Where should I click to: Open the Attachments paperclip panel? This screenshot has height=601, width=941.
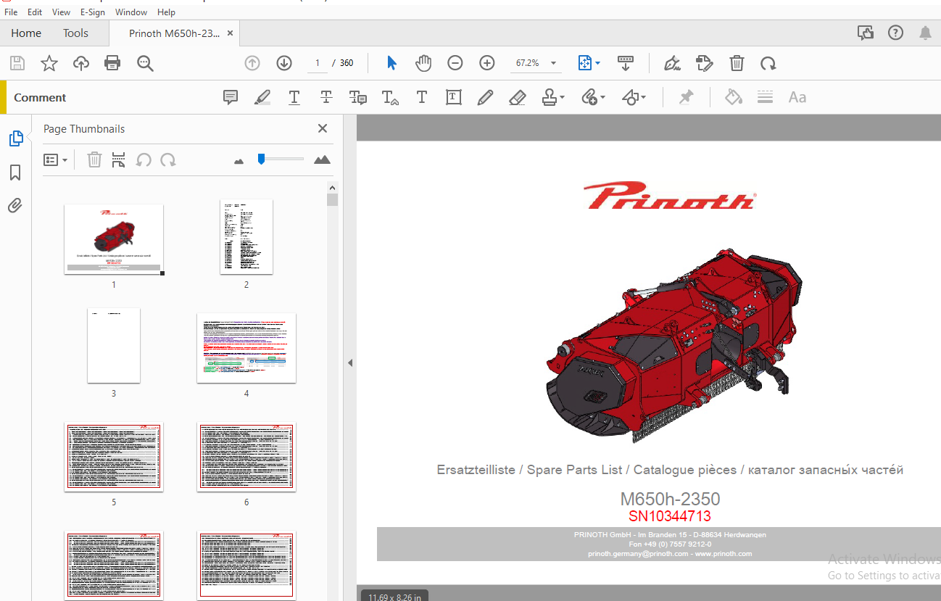(x=15, y=206)
